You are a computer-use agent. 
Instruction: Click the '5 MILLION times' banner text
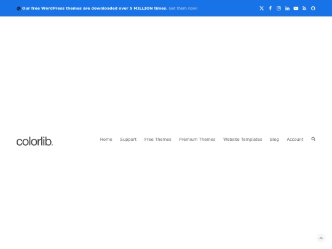148,8
